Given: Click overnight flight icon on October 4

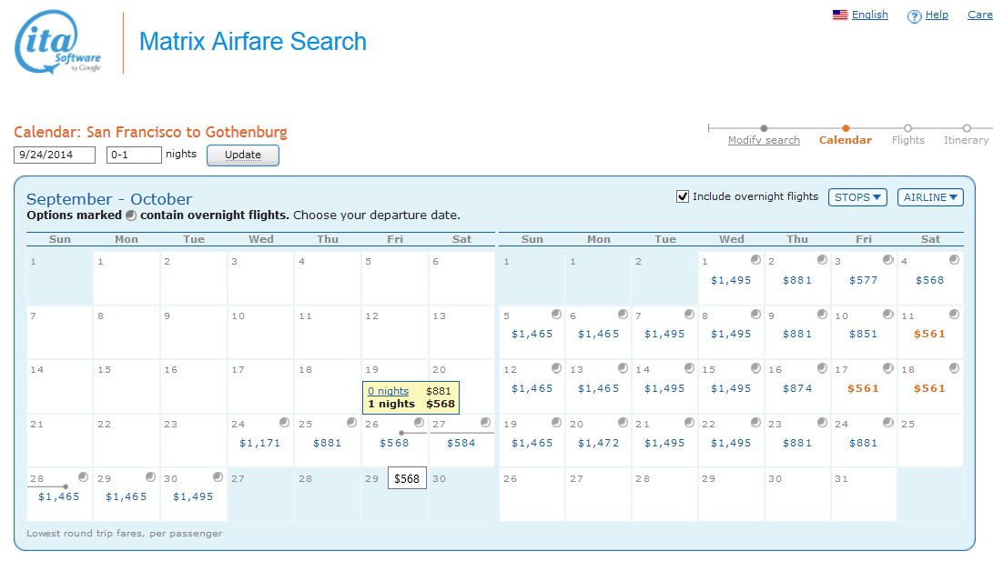Looking at the screenshot, I should pyautogui.click(x=954, y=260).
